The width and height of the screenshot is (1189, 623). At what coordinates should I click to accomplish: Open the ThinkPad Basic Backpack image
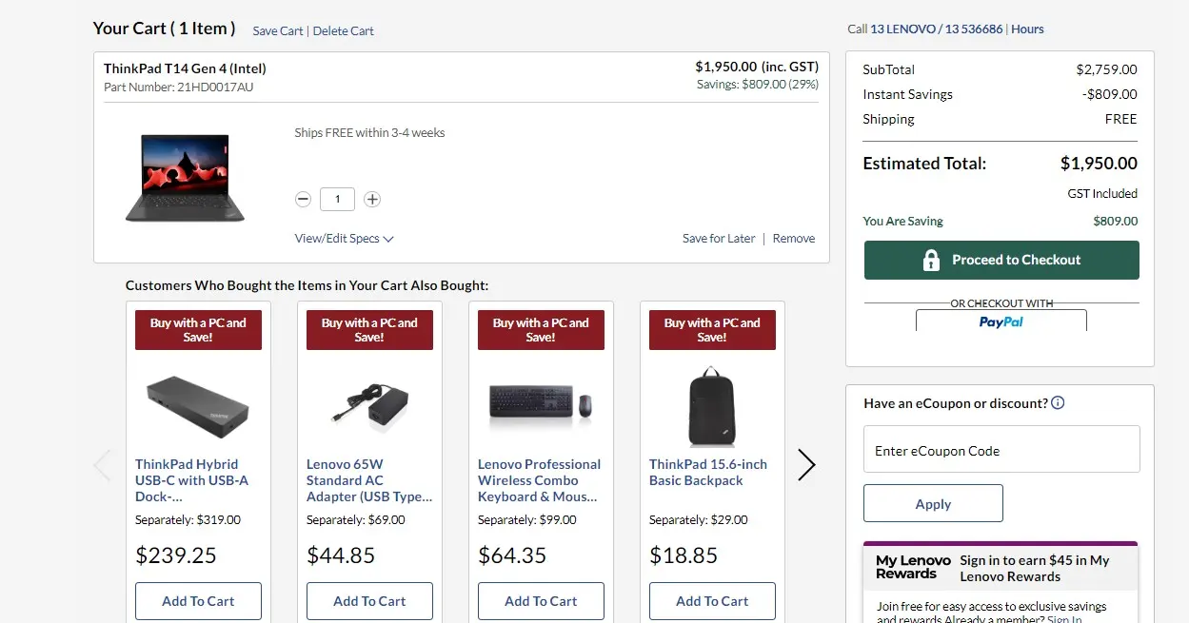(712, 405)
